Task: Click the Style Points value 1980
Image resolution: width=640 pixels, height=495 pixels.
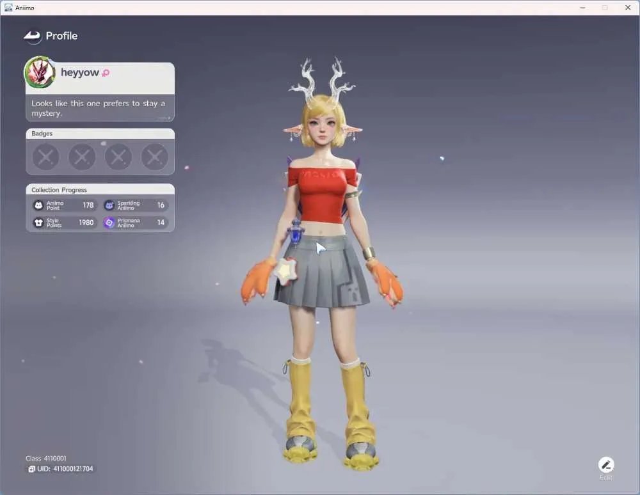Action: [x=86, y=223]
